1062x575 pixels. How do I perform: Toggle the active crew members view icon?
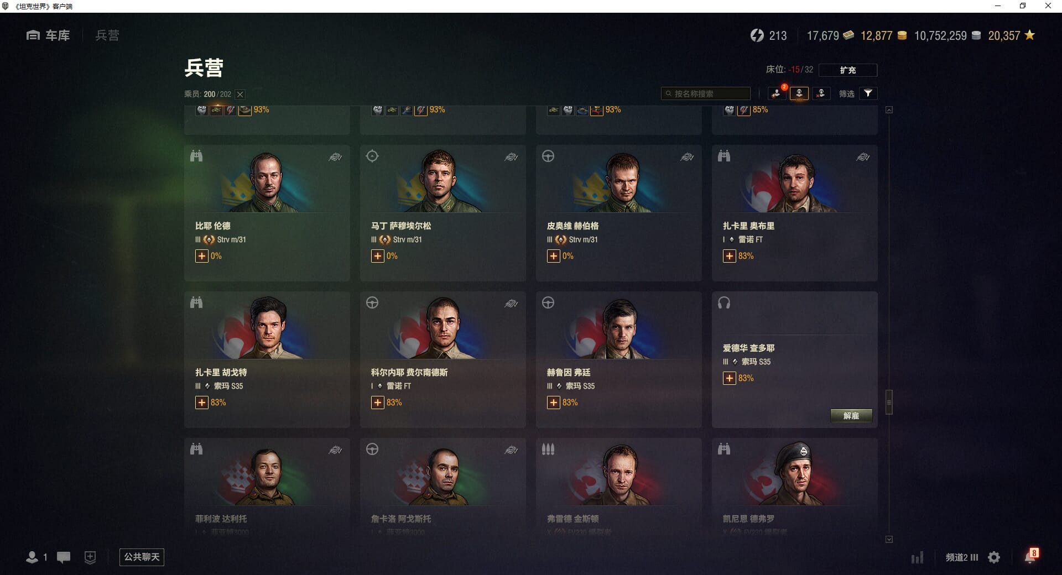[799, 93]
